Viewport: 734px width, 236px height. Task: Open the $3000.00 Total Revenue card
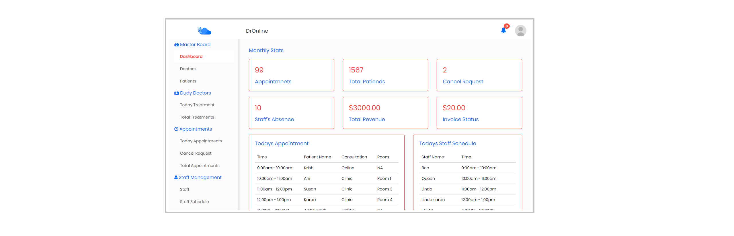(x=385, y=113)
